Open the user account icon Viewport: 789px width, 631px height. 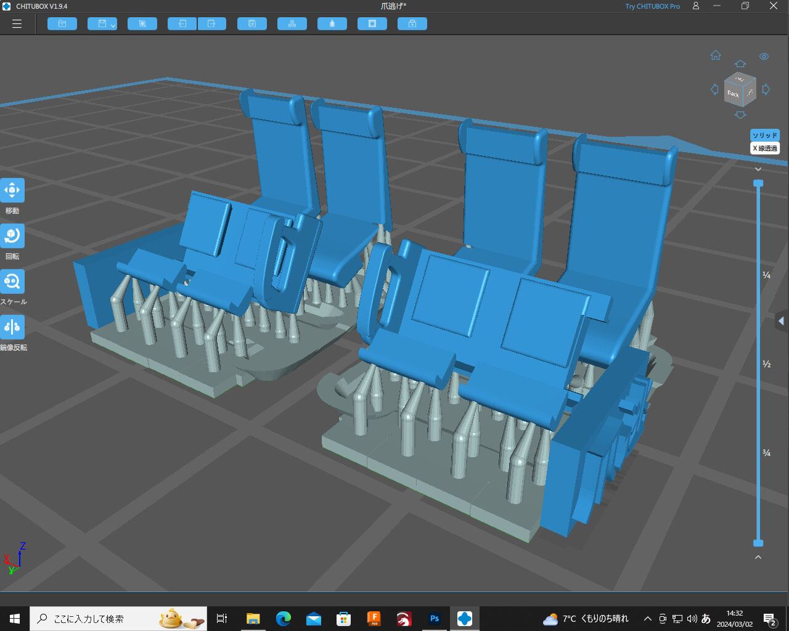click(x=696, y=6)
